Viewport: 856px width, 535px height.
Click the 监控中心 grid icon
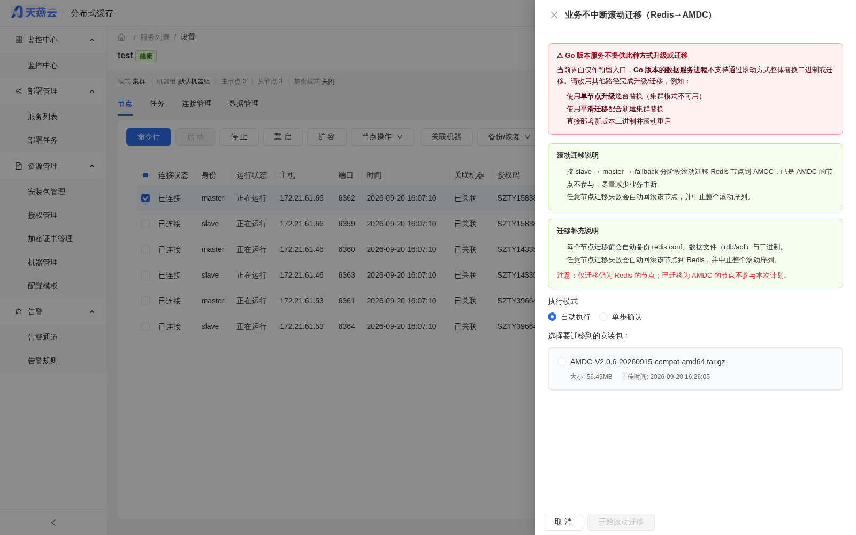(x=19, y=40)
